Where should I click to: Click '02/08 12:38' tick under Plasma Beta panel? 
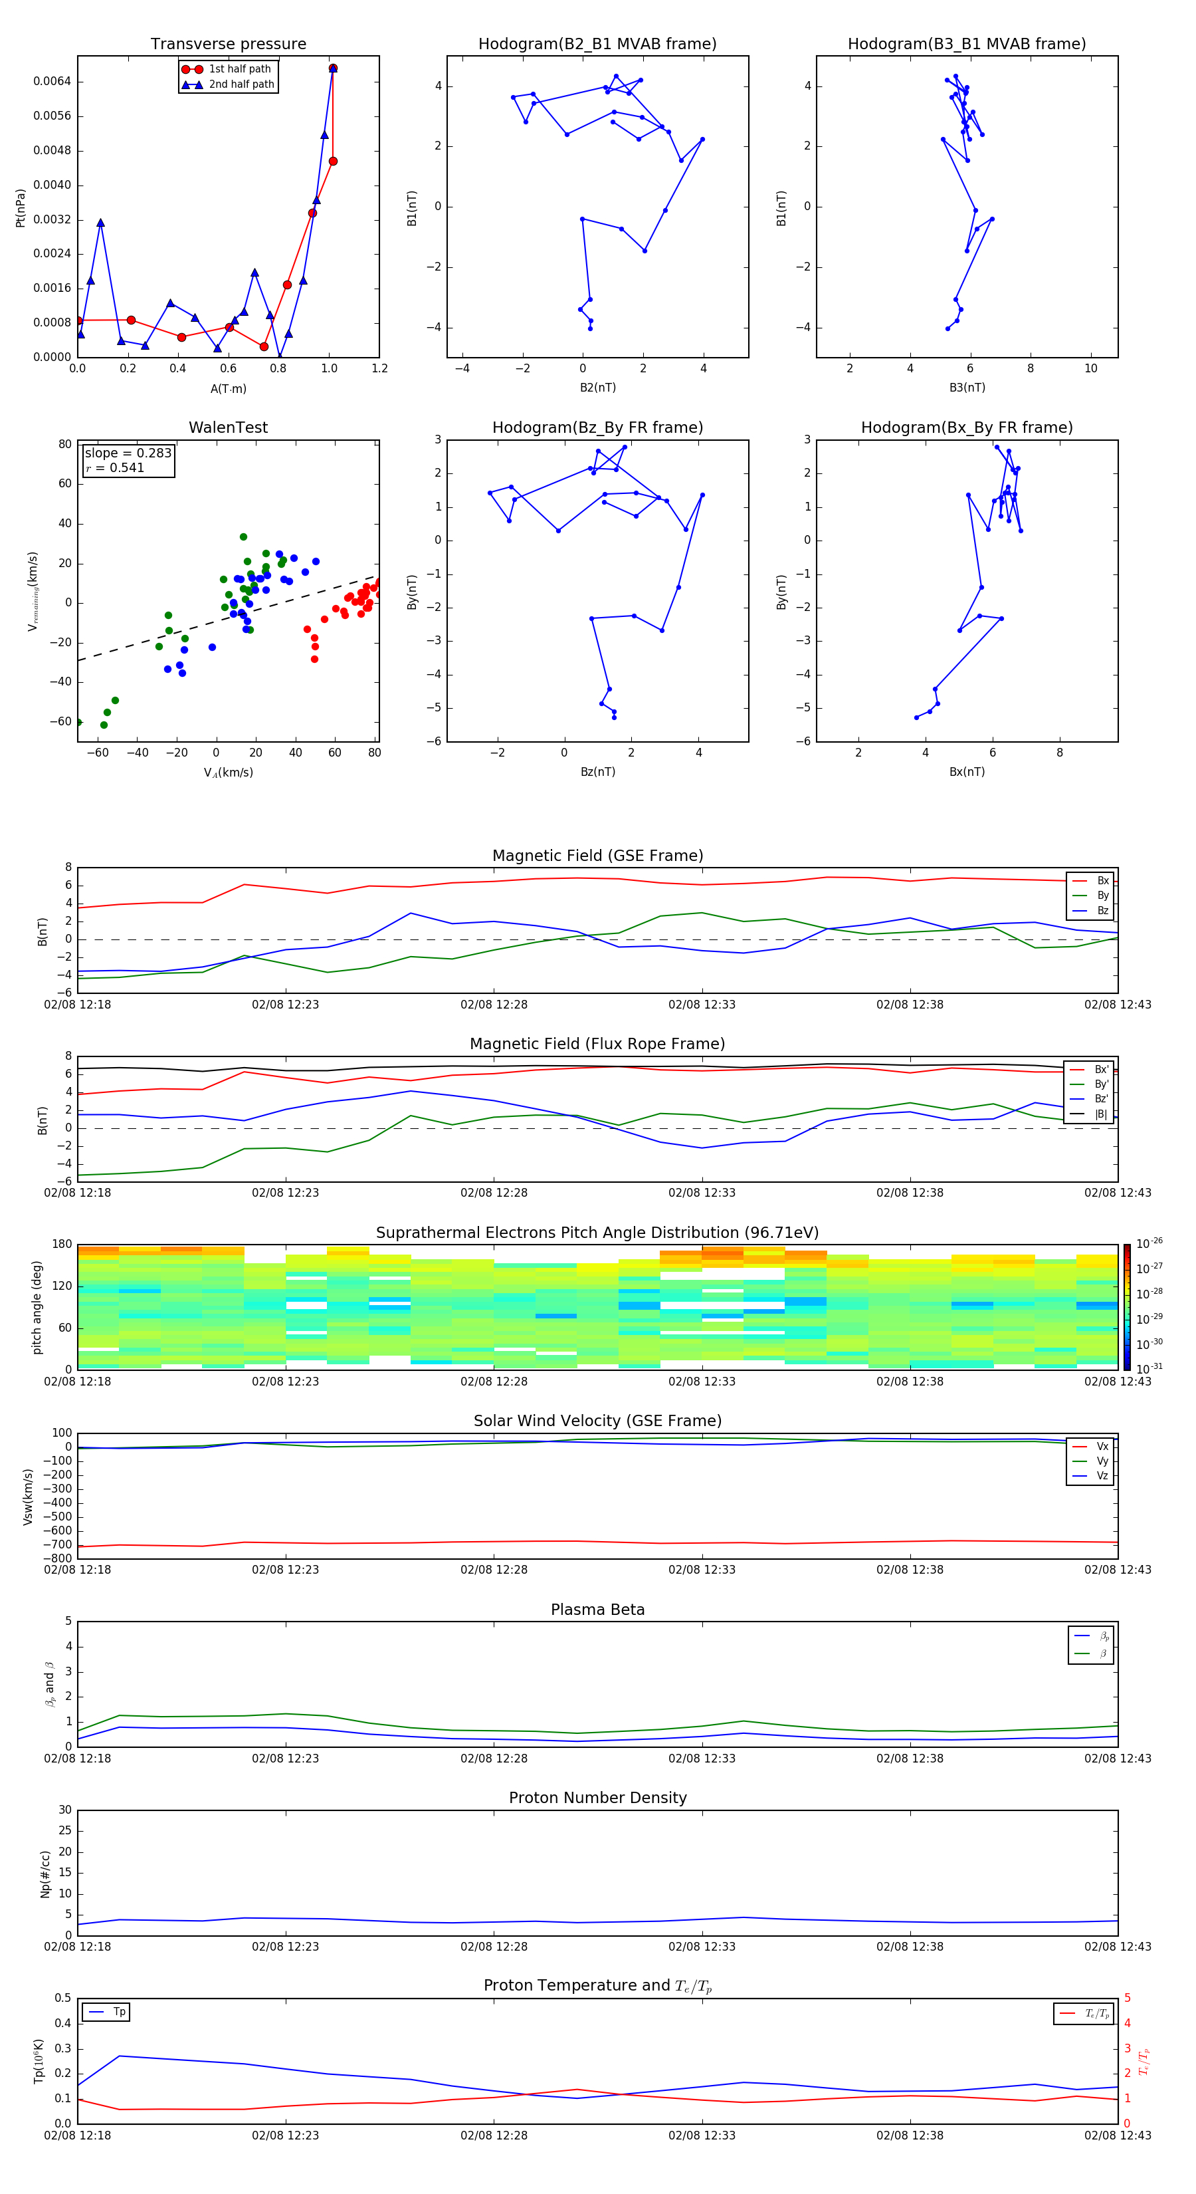pyautogui.click(x=910, y=1758)
